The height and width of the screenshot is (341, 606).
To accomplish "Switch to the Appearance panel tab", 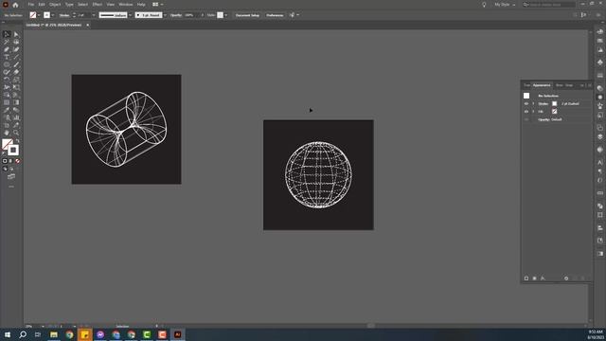I will coord(542,85).
